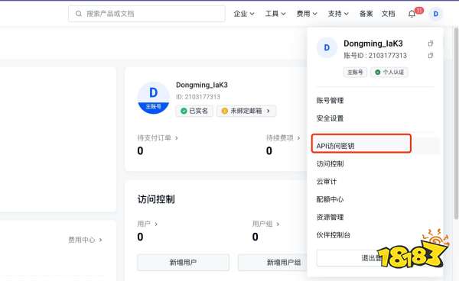Copy the username Dongming_laK3 with copy icon
This screenshot has height=281, width=459.
[x=431, y=44]
